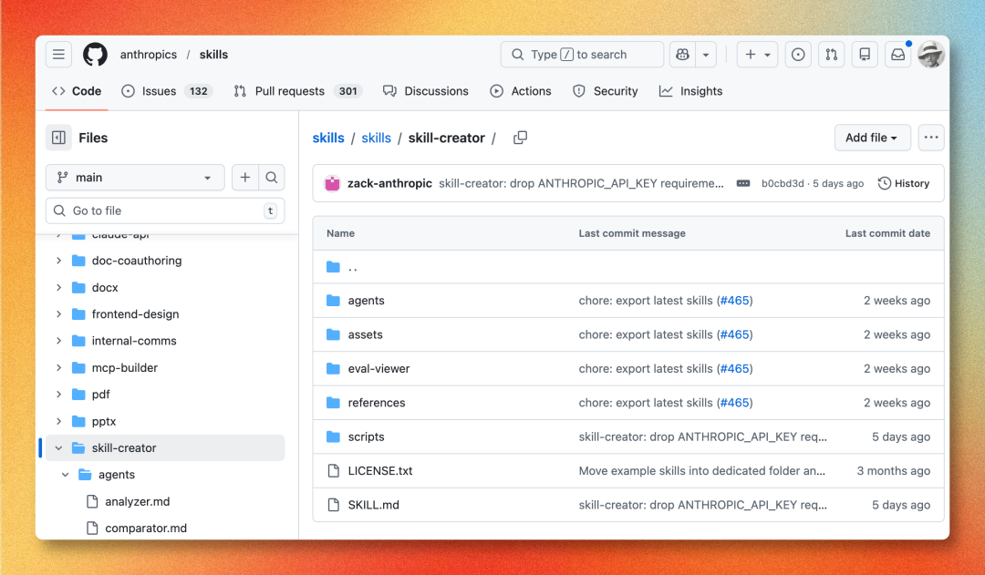Open the create new plus menu
This screenshot has height=575, width=985.
point(757,55)
